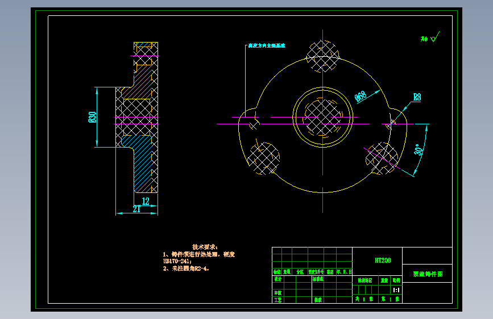493x319 pixels.
Task: Click the bottom-left hatched lug hole
Action: point(263,158)
